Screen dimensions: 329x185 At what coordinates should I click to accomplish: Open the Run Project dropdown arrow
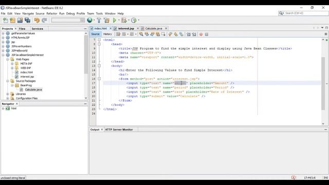[x=119, y=21]
